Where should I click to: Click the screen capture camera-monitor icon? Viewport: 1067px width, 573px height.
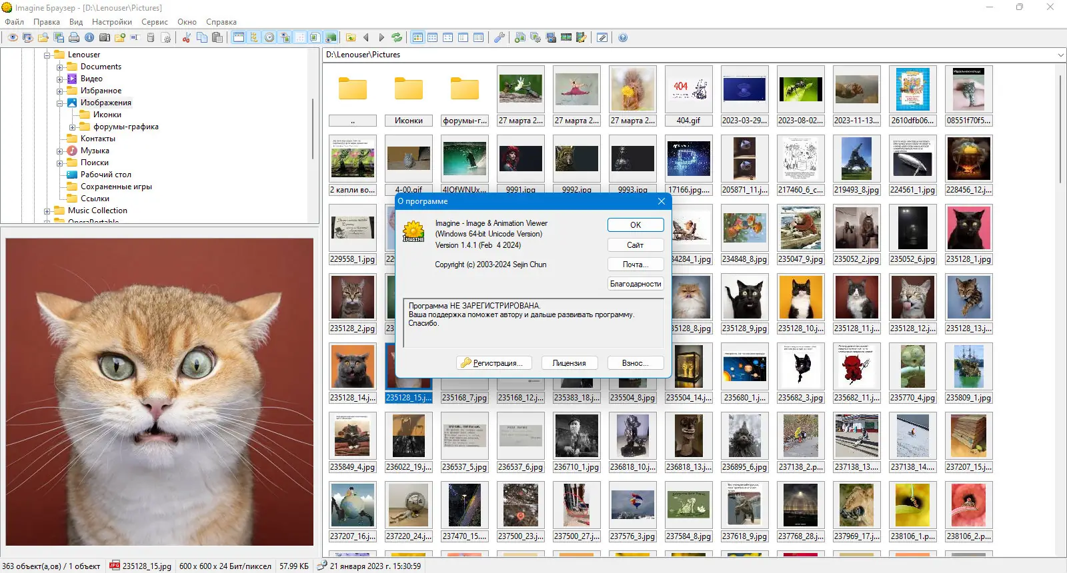coord(551,37)
